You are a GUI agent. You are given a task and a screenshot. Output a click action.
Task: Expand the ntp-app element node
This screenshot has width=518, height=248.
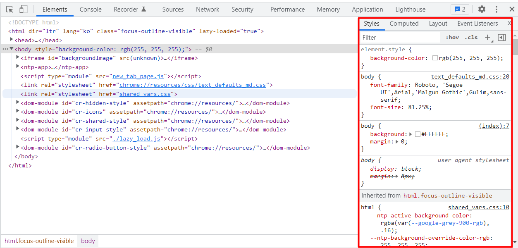tap(18, 67)
